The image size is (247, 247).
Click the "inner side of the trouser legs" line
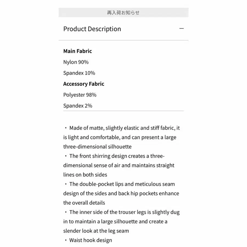[x=124, y=212]
